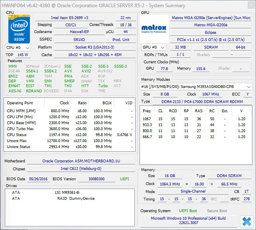The image size is (256, 230).
Task: Click the CPU MFM (LPM) row
Action: pyautogui.click(x=69, y=111)
